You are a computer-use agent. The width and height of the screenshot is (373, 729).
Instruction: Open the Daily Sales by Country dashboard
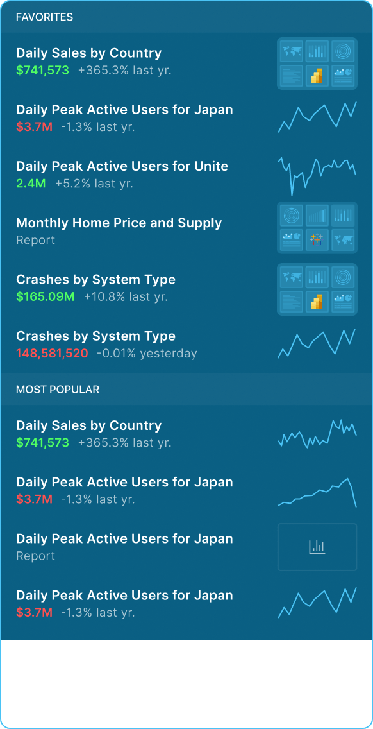pos(89,53)
